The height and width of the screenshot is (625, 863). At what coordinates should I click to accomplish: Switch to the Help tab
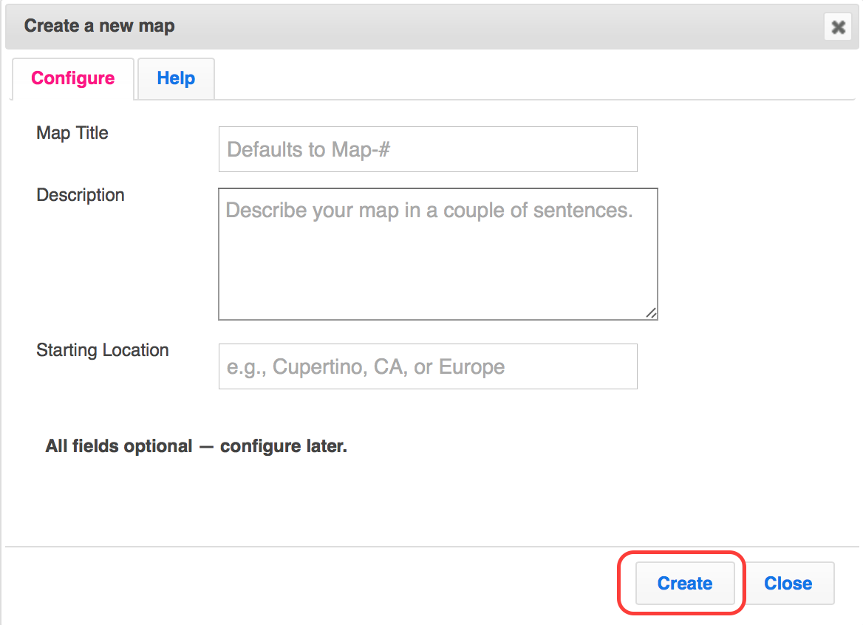pos(176,78)
